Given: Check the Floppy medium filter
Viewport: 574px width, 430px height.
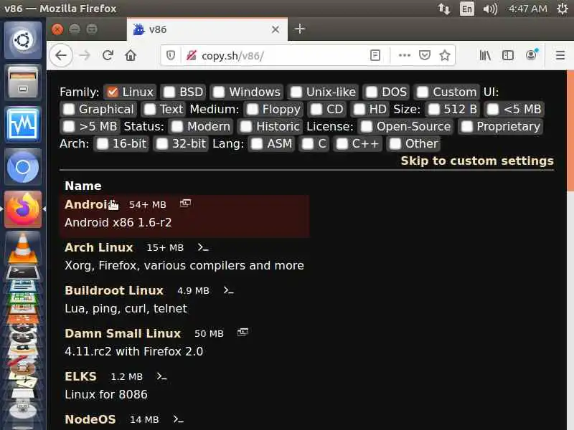Looking at the screenshot, I should pyautogui.click(x=253, y=109).
